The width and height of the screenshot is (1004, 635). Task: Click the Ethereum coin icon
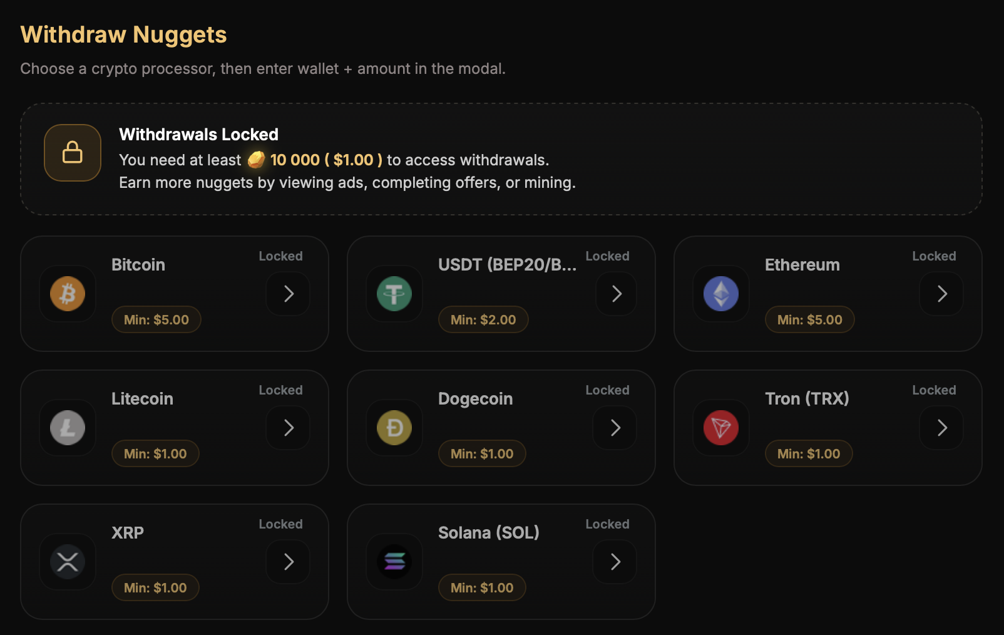[721, 294]
